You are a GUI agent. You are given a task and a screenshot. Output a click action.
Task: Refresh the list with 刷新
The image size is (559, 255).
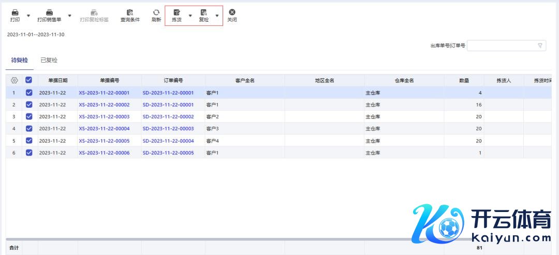coord(156,12)
